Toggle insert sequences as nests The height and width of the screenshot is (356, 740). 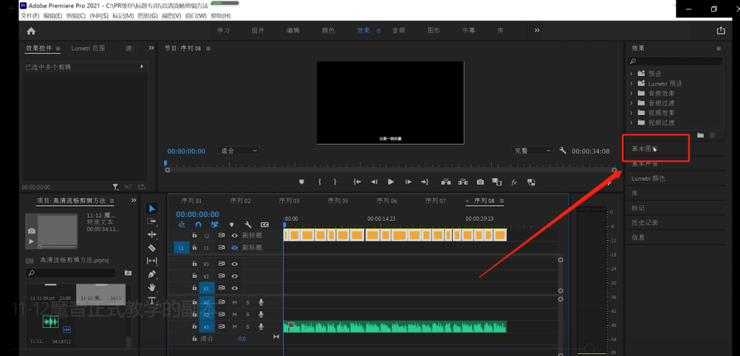tap(182, 225)
